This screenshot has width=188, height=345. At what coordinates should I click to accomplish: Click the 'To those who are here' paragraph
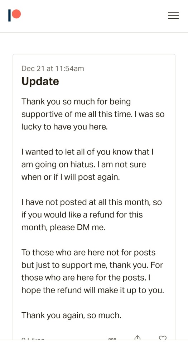pyautogui.click(x=93, y=271)
